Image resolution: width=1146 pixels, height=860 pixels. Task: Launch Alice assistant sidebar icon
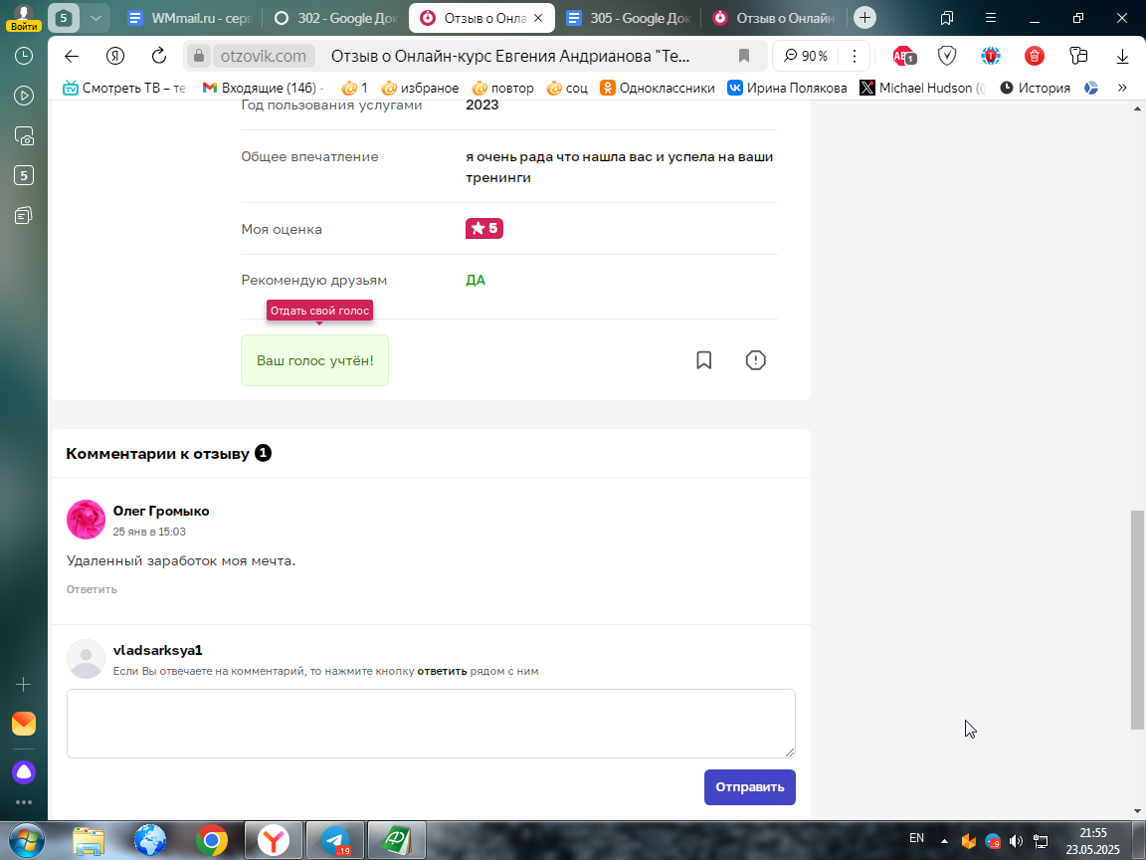coord(24,772)
